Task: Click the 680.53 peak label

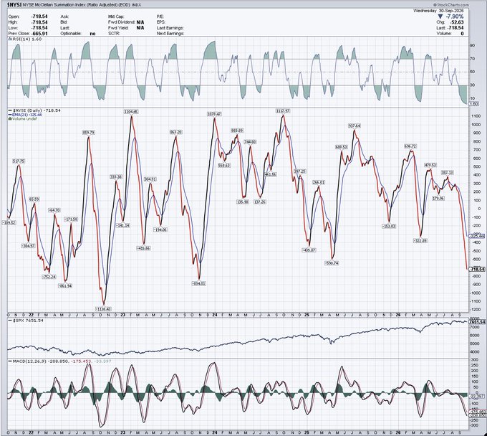Action: pos(342,147)
